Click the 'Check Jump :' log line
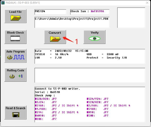Viewport: 151px width, 127px height. (x=45, y=95)
